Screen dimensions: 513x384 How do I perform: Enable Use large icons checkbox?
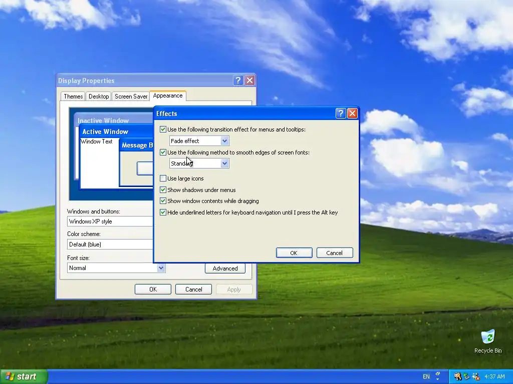pos(163,178)
